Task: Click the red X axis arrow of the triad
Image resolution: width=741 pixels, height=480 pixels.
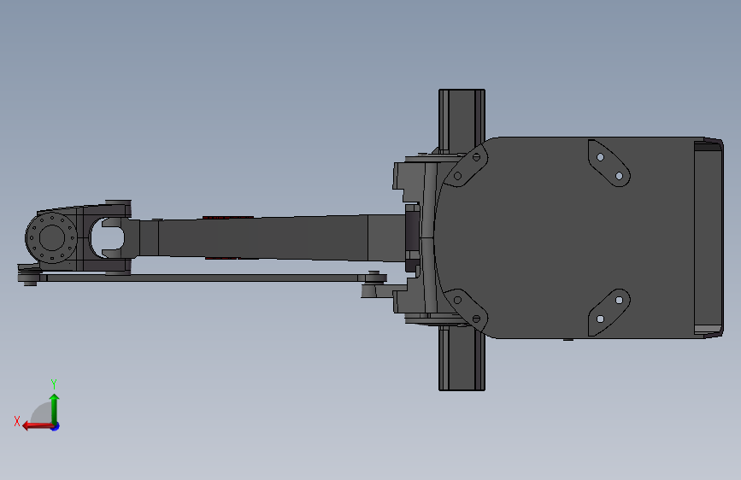Action: pyautogui.click(x=38, y=426)
